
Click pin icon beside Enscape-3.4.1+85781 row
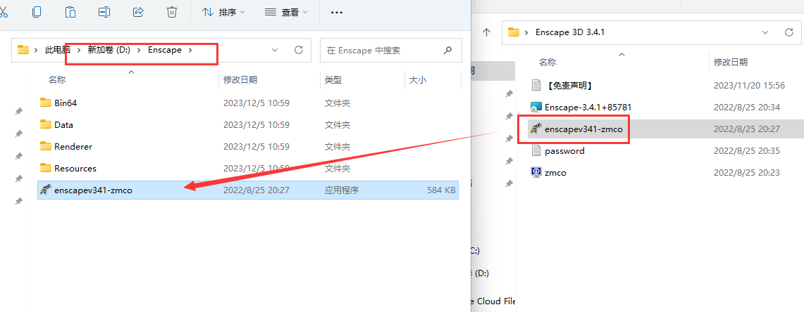509,115
